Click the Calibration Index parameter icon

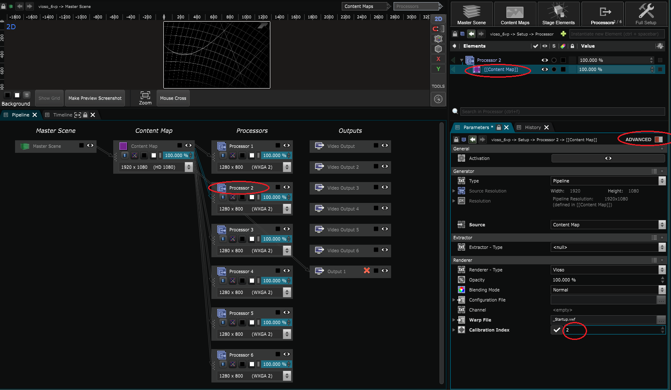coord(461,330)
